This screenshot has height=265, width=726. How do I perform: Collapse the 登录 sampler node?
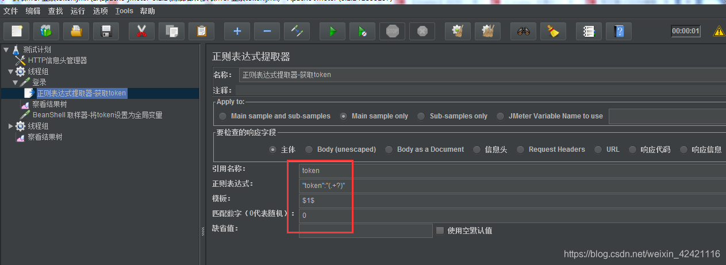(15, 82)
